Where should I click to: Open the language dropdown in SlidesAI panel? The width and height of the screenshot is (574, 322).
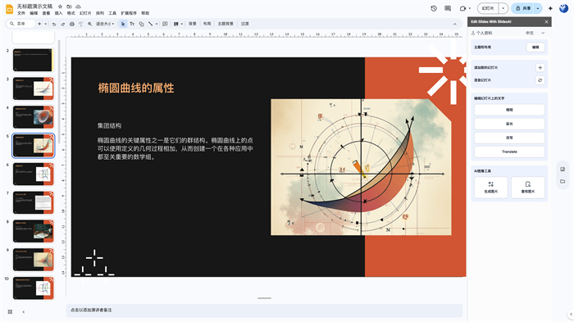click(535, 33)
